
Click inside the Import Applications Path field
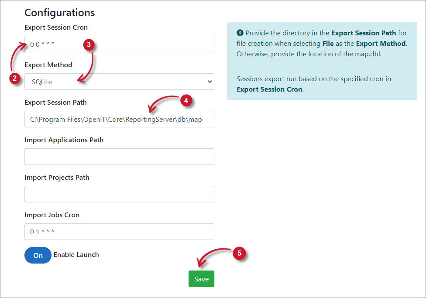click(x=119, y=156)
